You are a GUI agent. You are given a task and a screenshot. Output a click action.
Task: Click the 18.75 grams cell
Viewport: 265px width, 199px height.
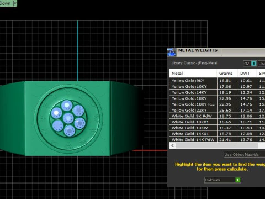(227, 116)
